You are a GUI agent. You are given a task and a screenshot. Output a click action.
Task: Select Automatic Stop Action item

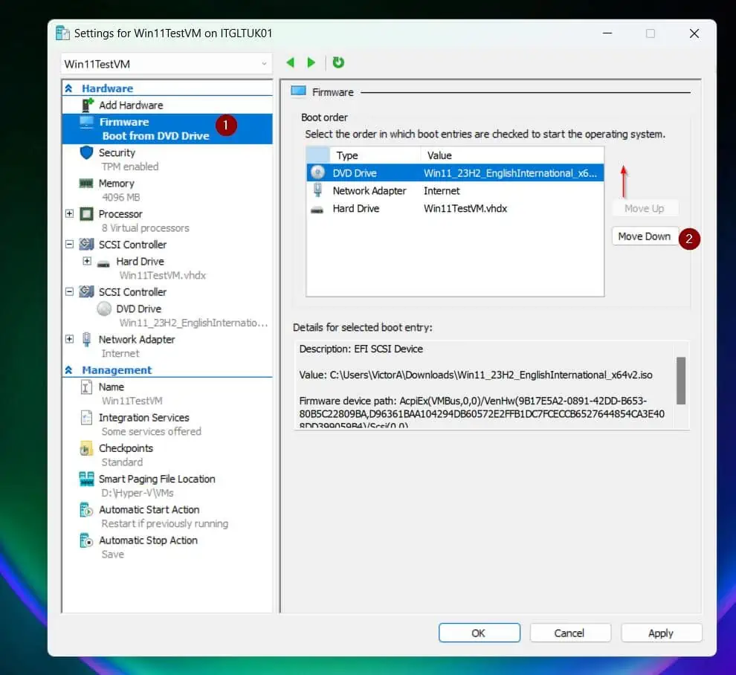point(148,540)
